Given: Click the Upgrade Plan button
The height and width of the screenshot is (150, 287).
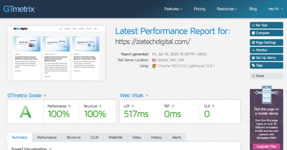Looking at the screenshot, I should 266,147.
